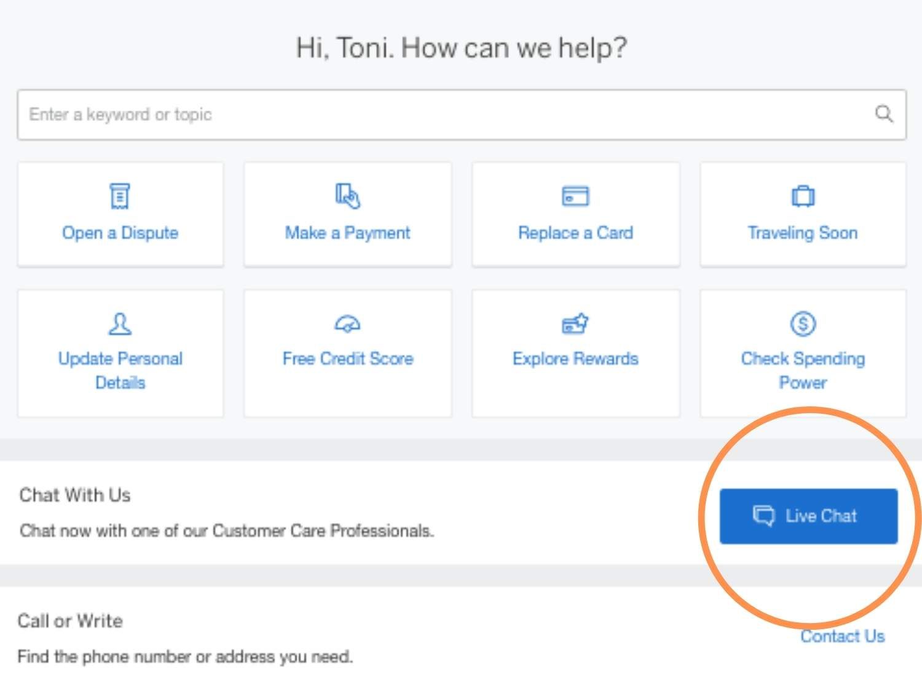Open the Explore Rewards text link

pyautogui.click(x=575, y=359)
